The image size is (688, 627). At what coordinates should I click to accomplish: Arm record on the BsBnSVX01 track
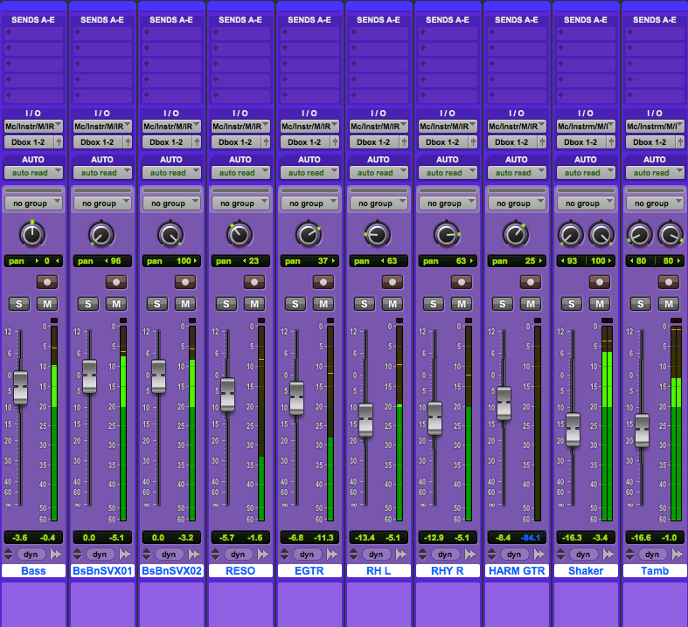tap(116, 282)
